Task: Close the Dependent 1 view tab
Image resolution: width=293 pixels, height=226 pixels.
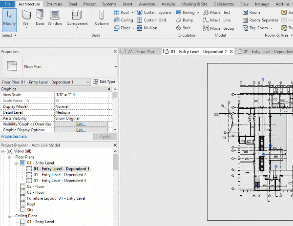Action: pos(231,51)
